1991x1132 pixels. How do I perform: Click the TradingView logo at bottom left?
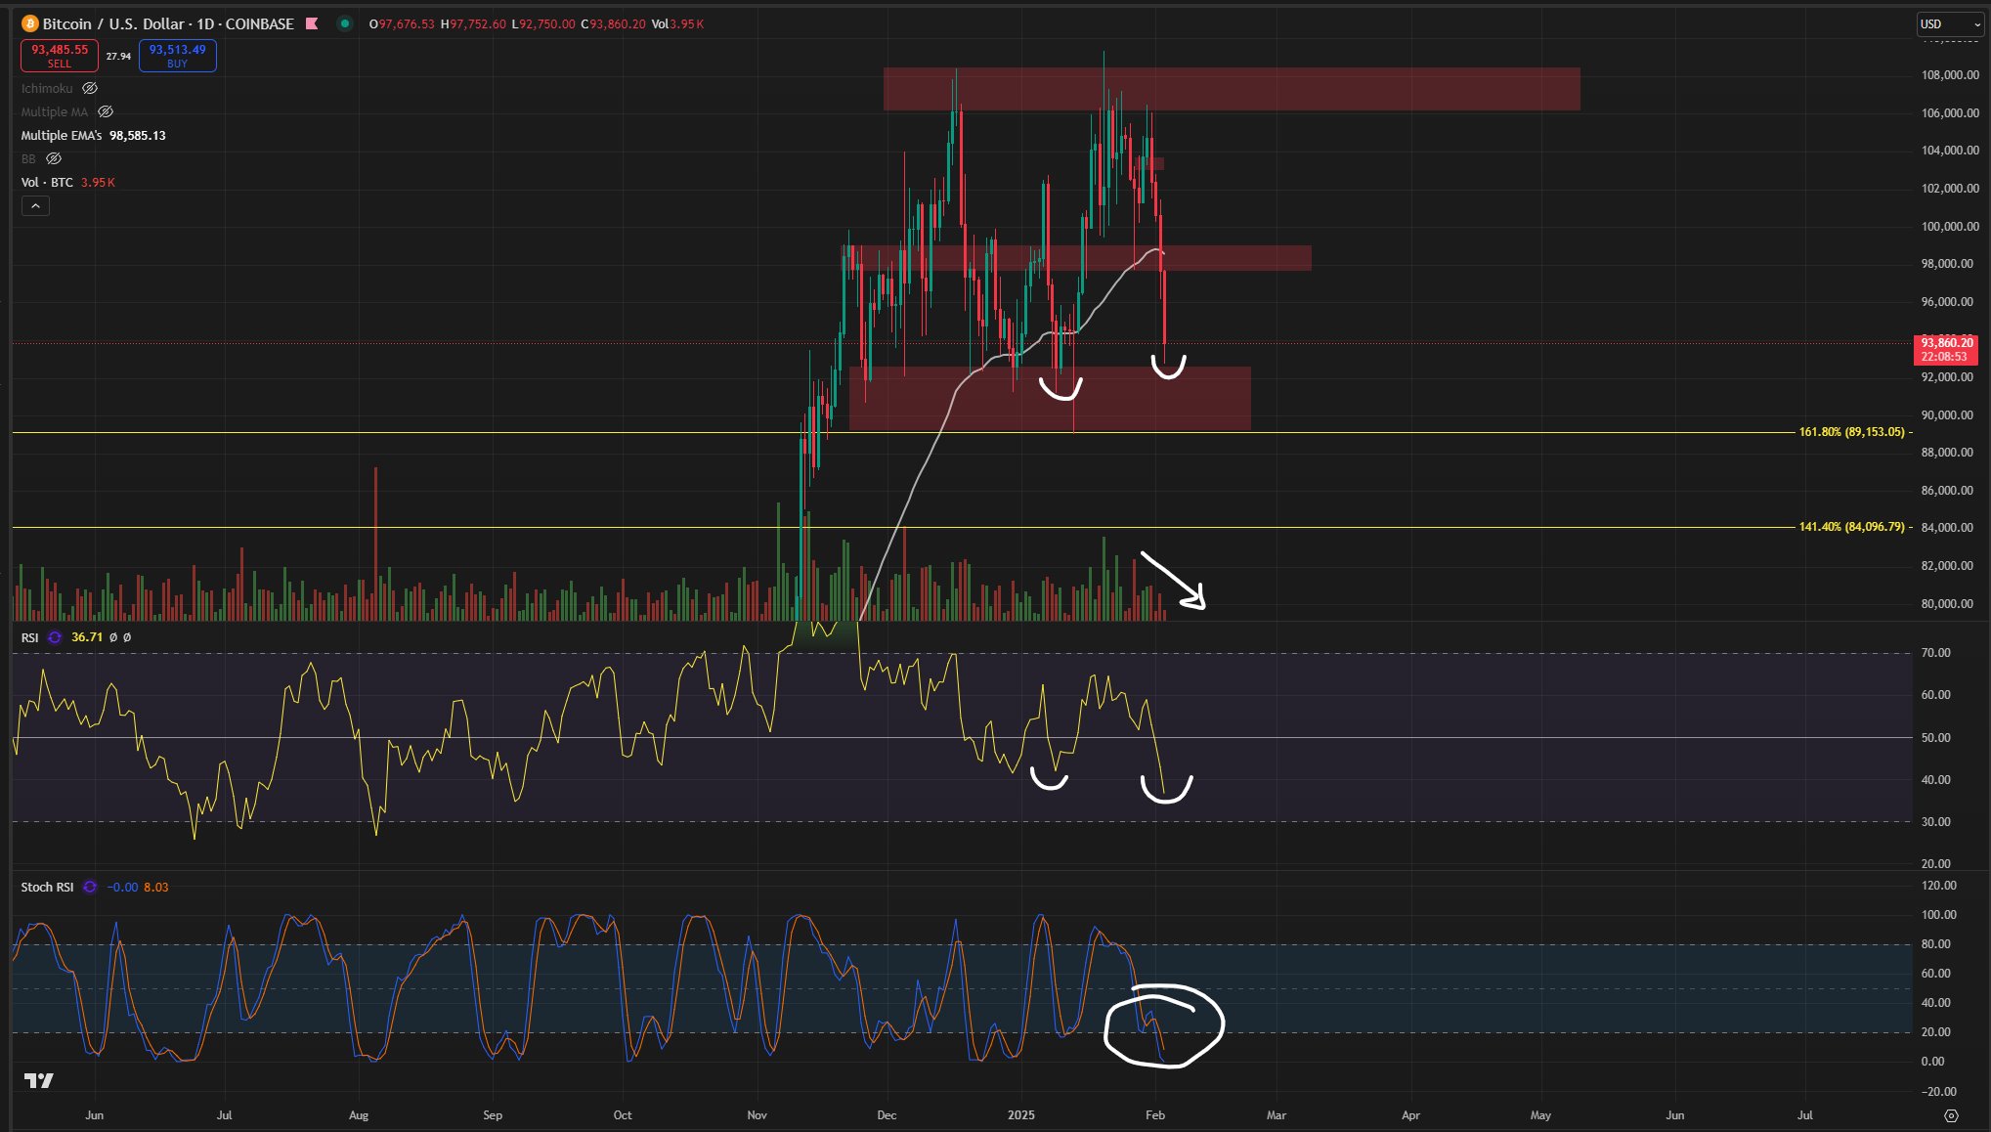(x=39, y=1080)
